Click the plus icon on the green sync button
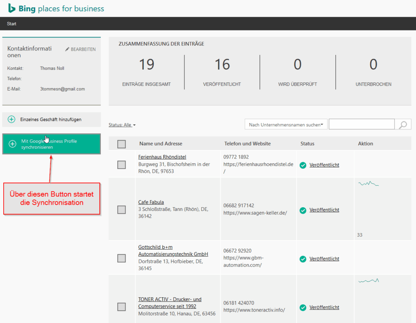This screenshot has width=416, height=323. pyautogui.click(x=12, y=144)
